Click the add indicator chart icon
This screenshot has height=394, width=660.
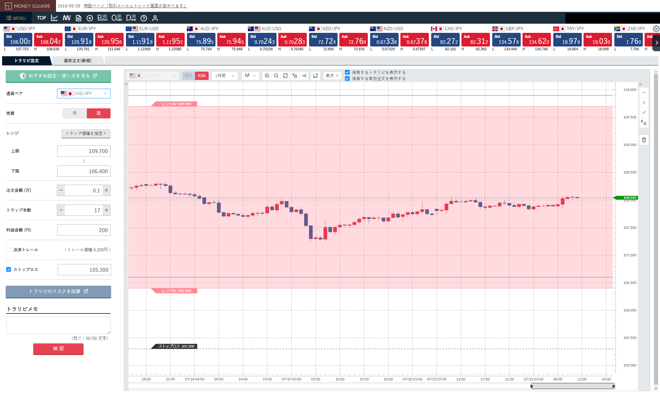[316, 76]
